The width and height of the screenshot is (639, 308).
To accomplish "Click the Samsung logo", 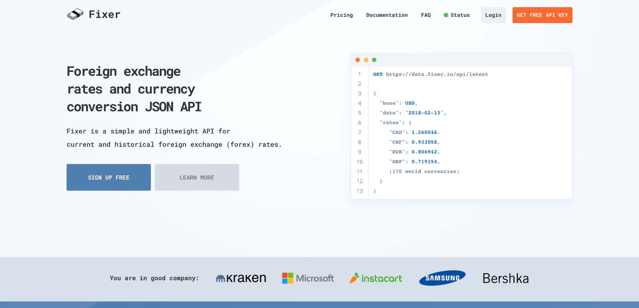I will [442, 278].
